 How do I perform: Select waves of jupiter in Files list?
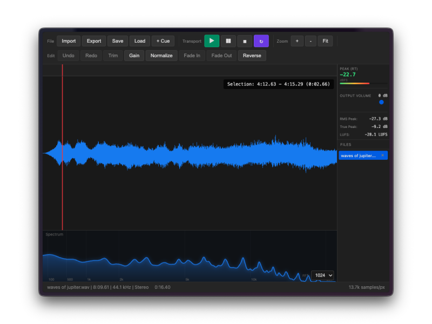[x=359, y=156]
